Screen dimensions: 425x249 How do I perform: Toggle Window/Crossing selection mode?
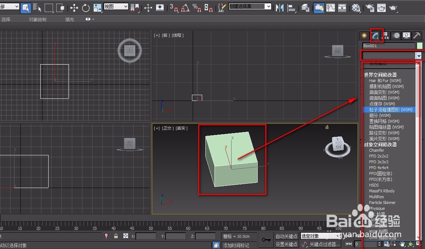tap(60, 8)
